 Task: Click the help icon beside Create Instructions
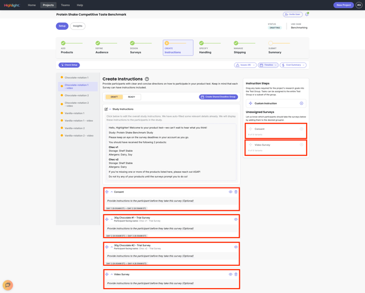(147, 79)
